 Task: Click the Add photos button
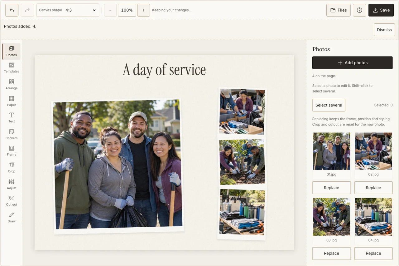(x=353, y=63)
